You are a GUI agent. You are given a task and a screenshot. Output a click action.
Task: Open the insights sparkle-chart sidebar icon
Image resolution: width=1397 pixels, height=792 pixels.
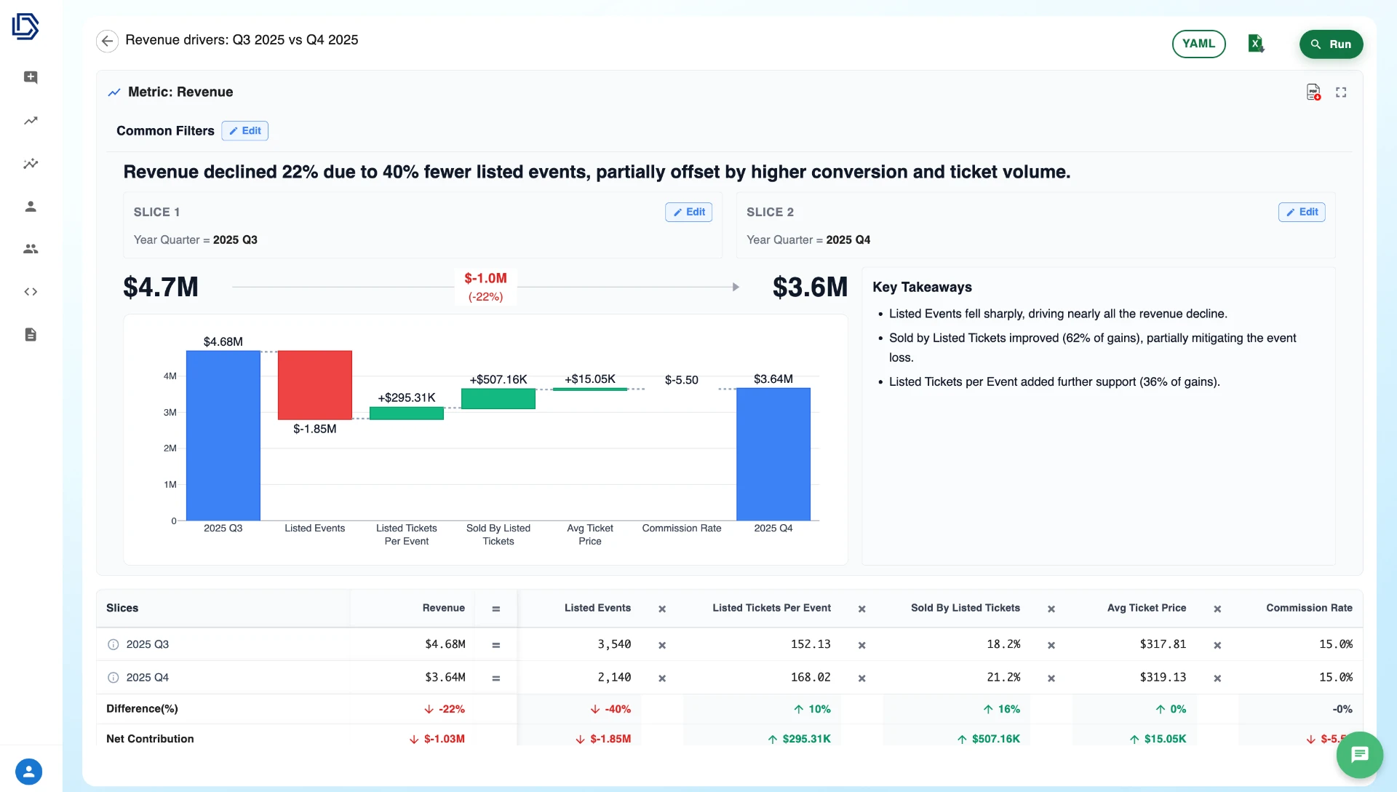pyautogui.click(x=31, y=164)
